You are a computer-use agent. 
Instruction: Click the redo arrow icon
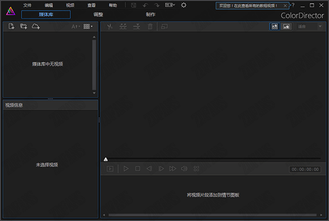click(157, 5)
